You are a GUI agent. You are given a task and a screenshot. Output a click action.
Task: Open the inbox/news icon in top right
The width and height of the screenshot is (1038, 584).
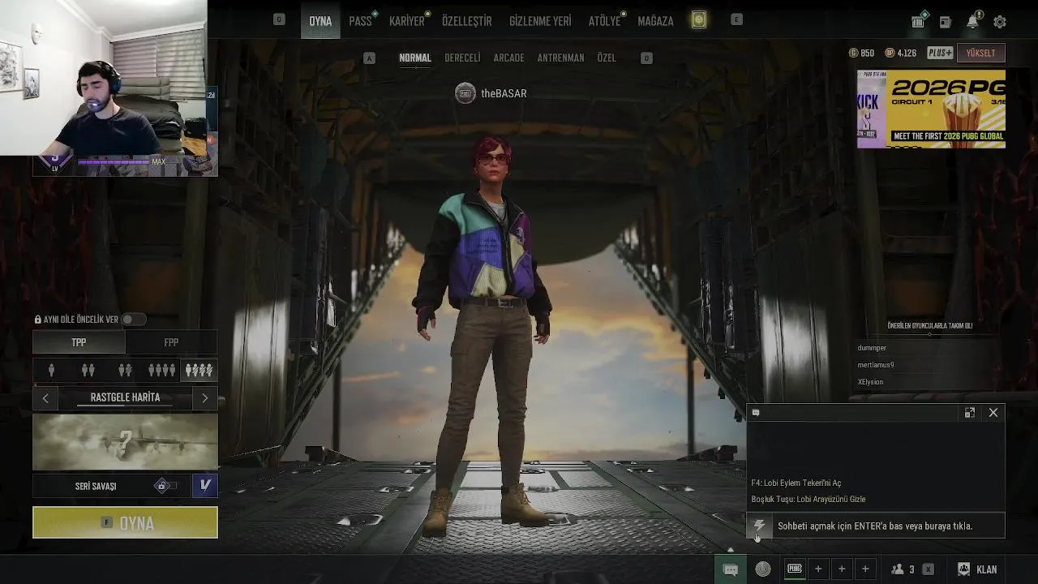[x=945, y=22]
